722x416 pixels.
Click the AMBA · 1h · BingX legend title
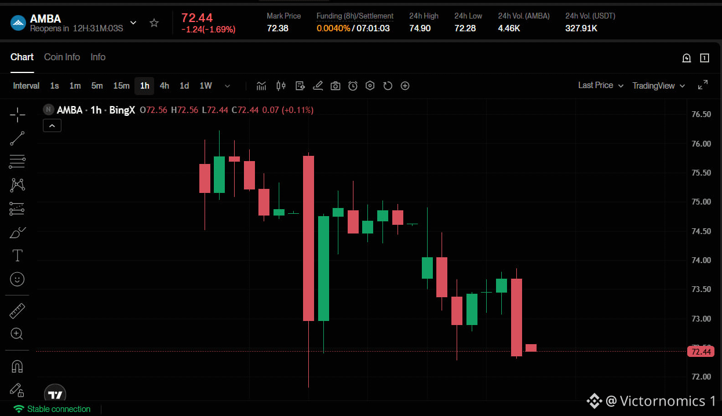[96, 110]
